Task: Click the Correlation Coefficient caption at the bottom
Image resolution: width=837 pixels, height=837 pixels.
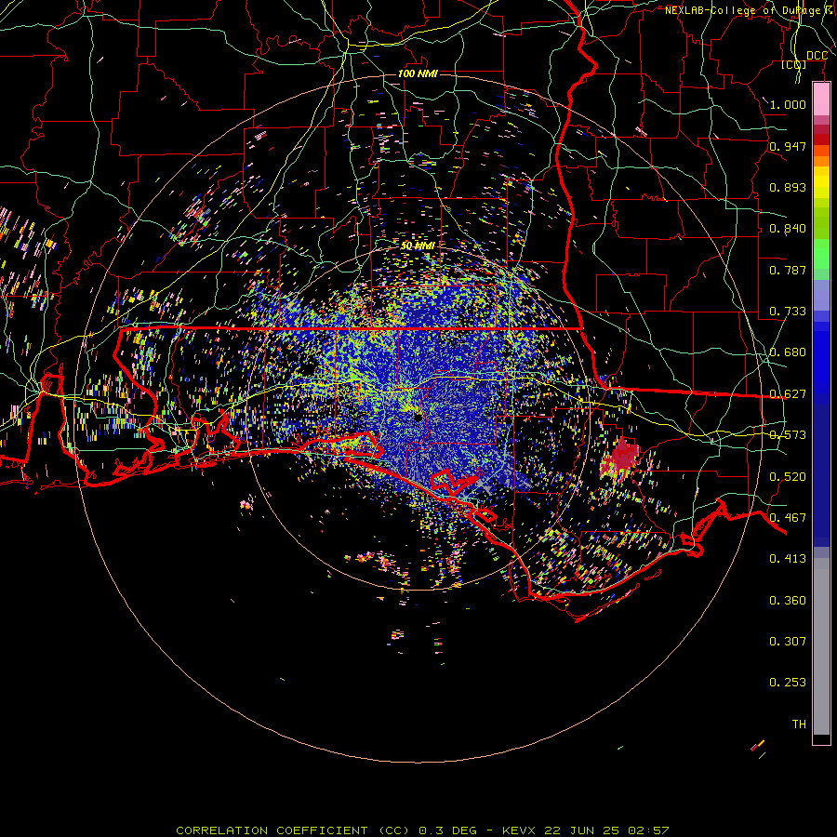Action: click(422, 830)
